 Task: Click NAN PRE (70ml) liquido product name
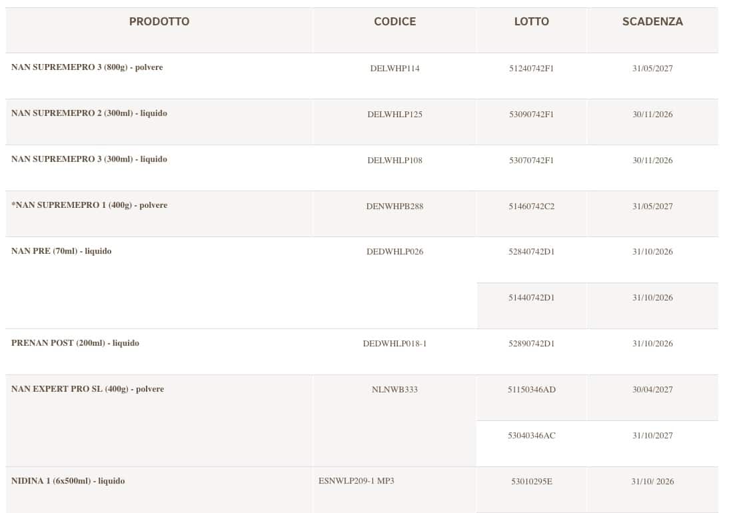[61, 251]
